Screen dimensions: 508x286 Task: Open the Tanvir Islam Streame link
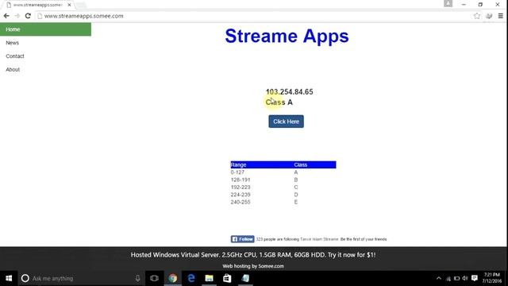tap(319, 239)
